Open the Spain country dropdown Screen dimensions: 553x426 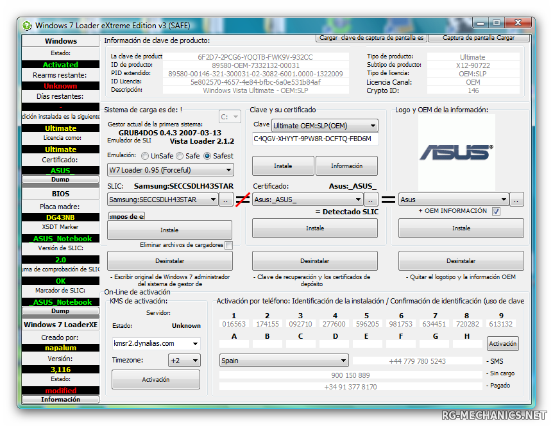point(284,361)
